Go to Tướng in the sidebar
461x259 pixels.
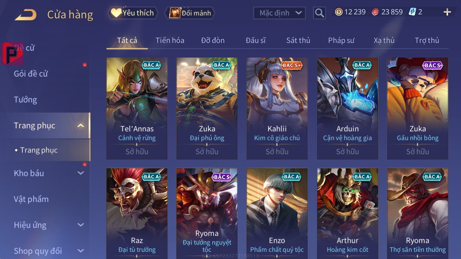[26, 100]
